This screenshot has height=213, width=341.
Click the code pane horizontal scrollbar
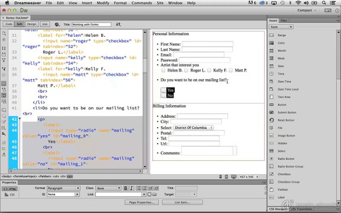pos(75,171)
